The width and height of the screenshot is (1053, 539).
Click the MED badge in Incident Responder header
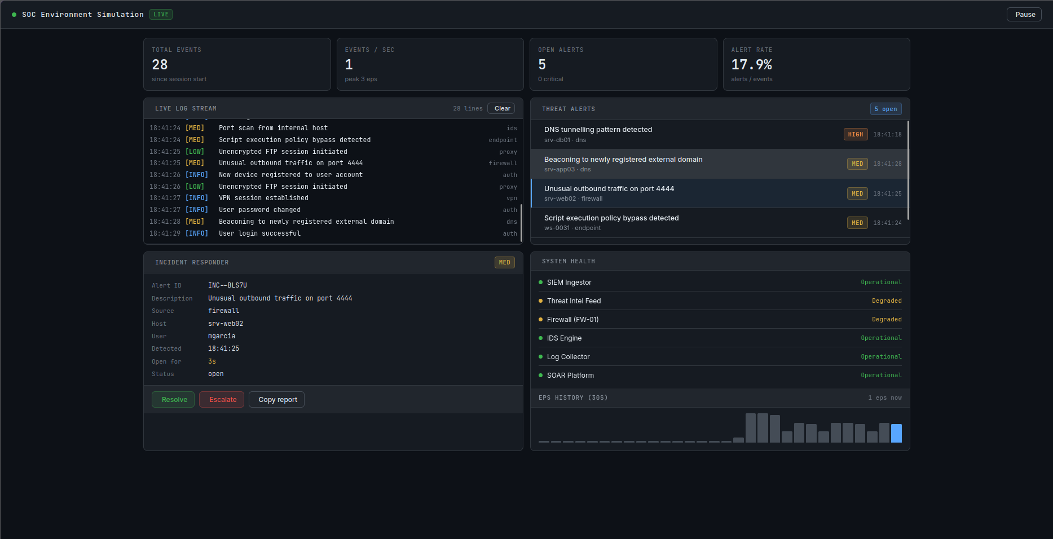[504, 262]
